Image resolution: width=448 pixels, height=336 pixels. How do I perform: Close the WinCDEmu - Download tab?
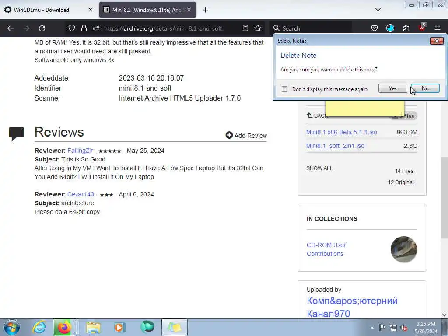[90, 10]
